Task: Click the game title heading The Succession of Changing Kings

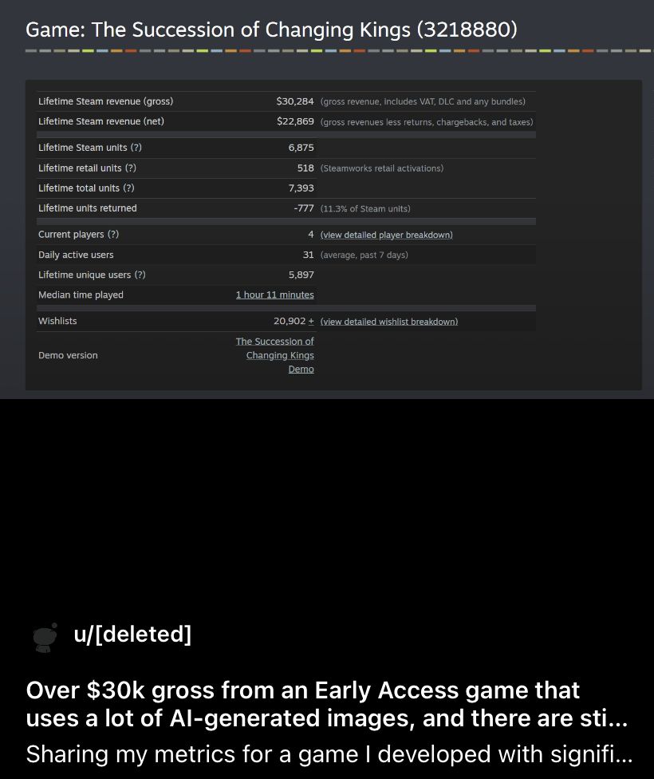Action: 272,30
